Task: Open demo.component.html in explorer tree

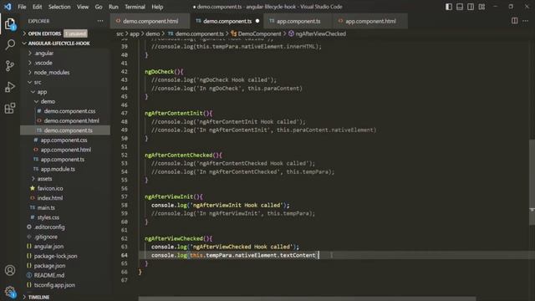Action: (71, 120)
